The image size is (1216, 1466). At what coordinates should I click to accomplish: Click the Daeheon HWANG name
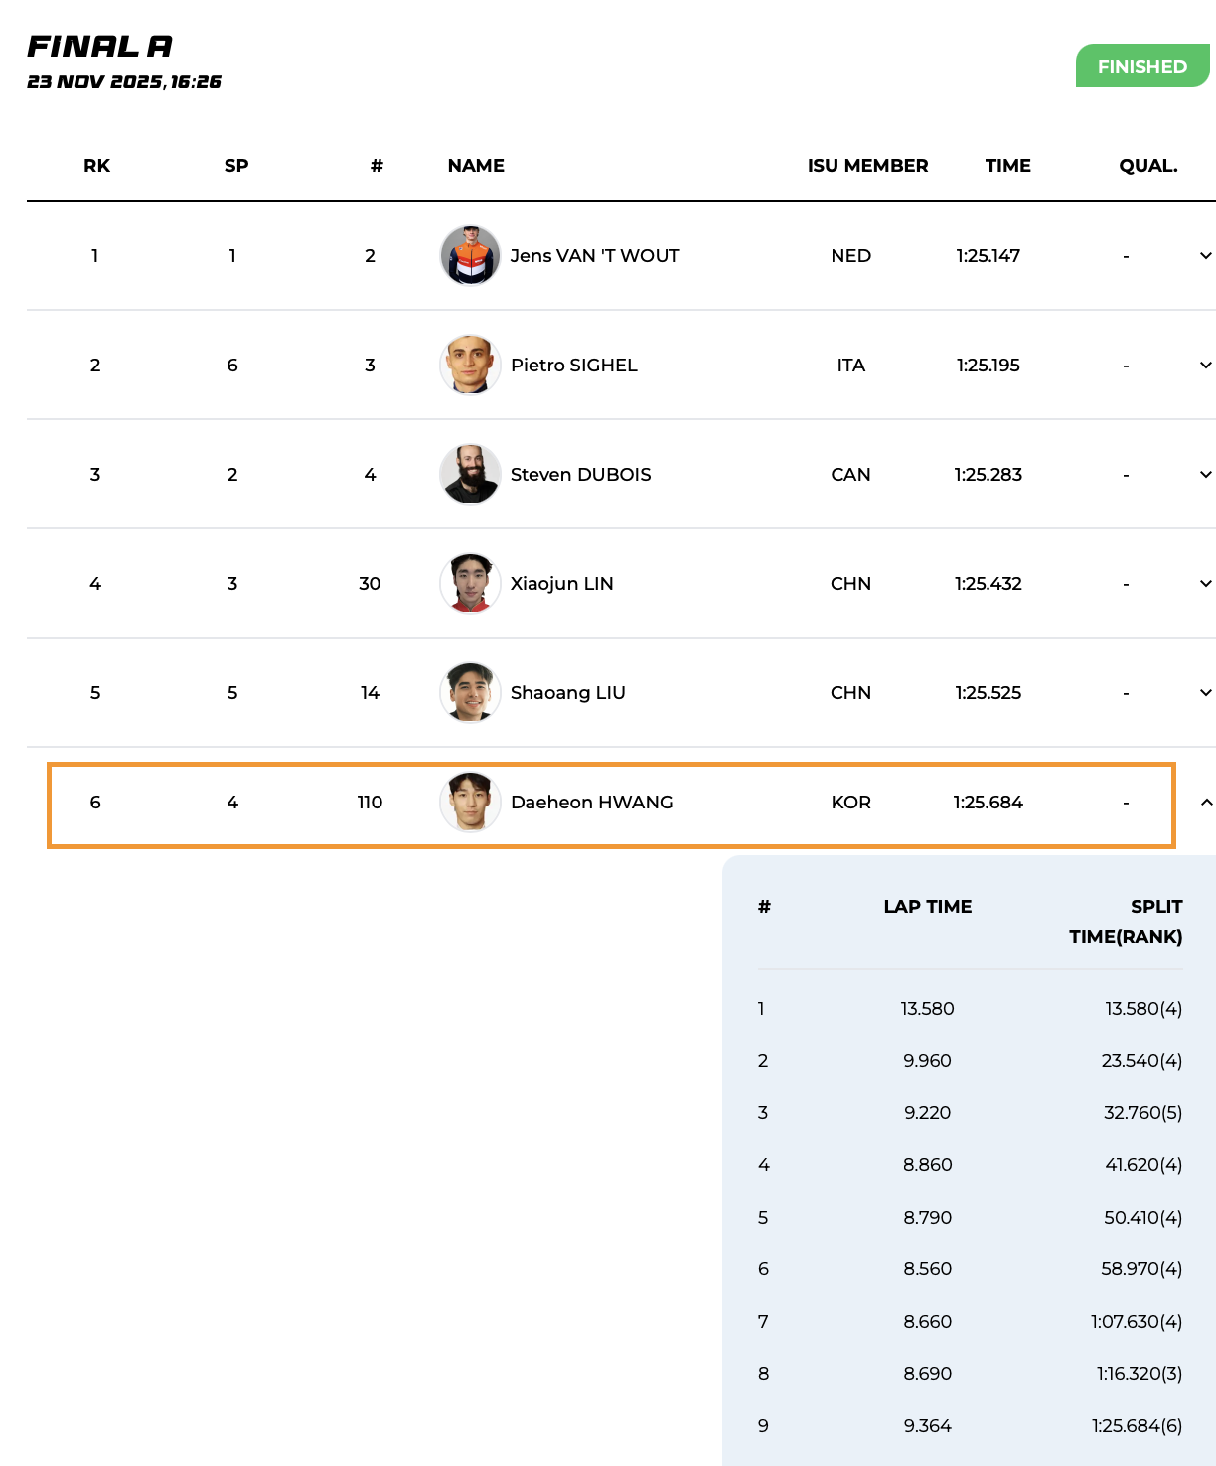pos(591,803)
